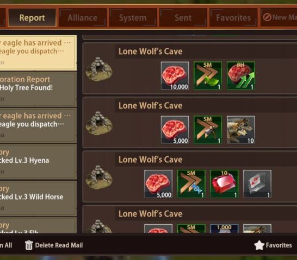Screen dimensions: 297x260
Task: Switch to the Alliance tab
Action: click(83, 17)
